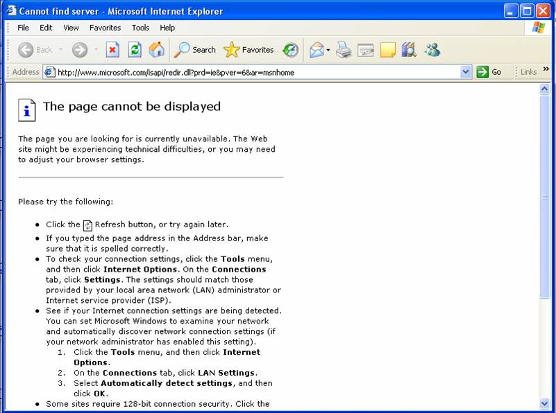Screen dimensions: 556x413
Task: Open the Edit menu
Action: (x=46, y=28)
